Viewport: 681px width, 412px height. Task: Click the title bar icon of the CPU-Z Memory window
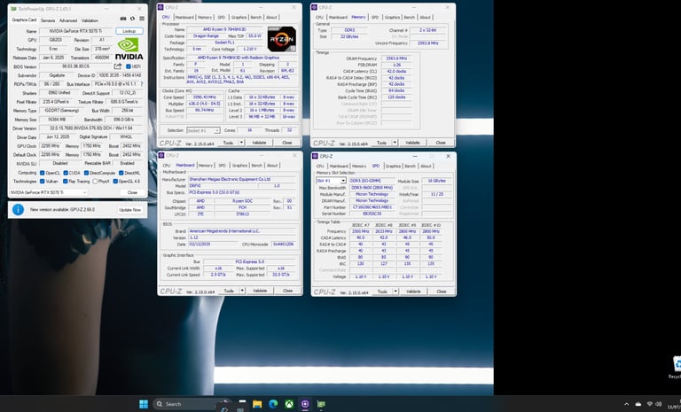[x=315, y=7]
